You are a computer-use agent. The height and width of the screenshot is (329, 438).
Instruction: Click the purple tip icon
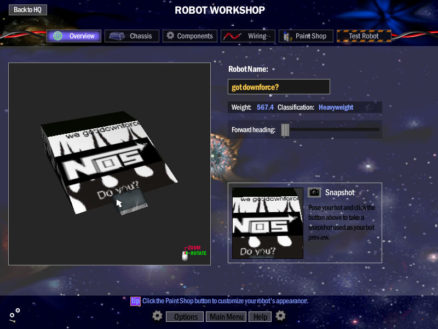[x=135, y=301]
